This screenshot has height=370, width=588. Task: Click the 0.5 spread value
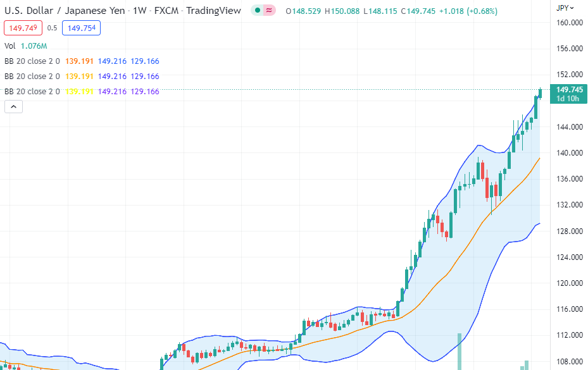[x=52, y=28]
